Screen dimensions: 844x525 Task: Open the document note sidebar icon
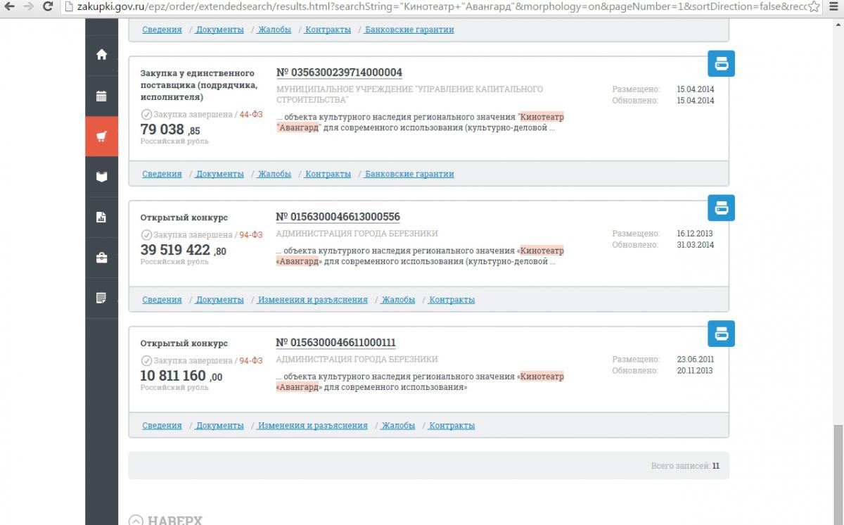coord(102,298)
